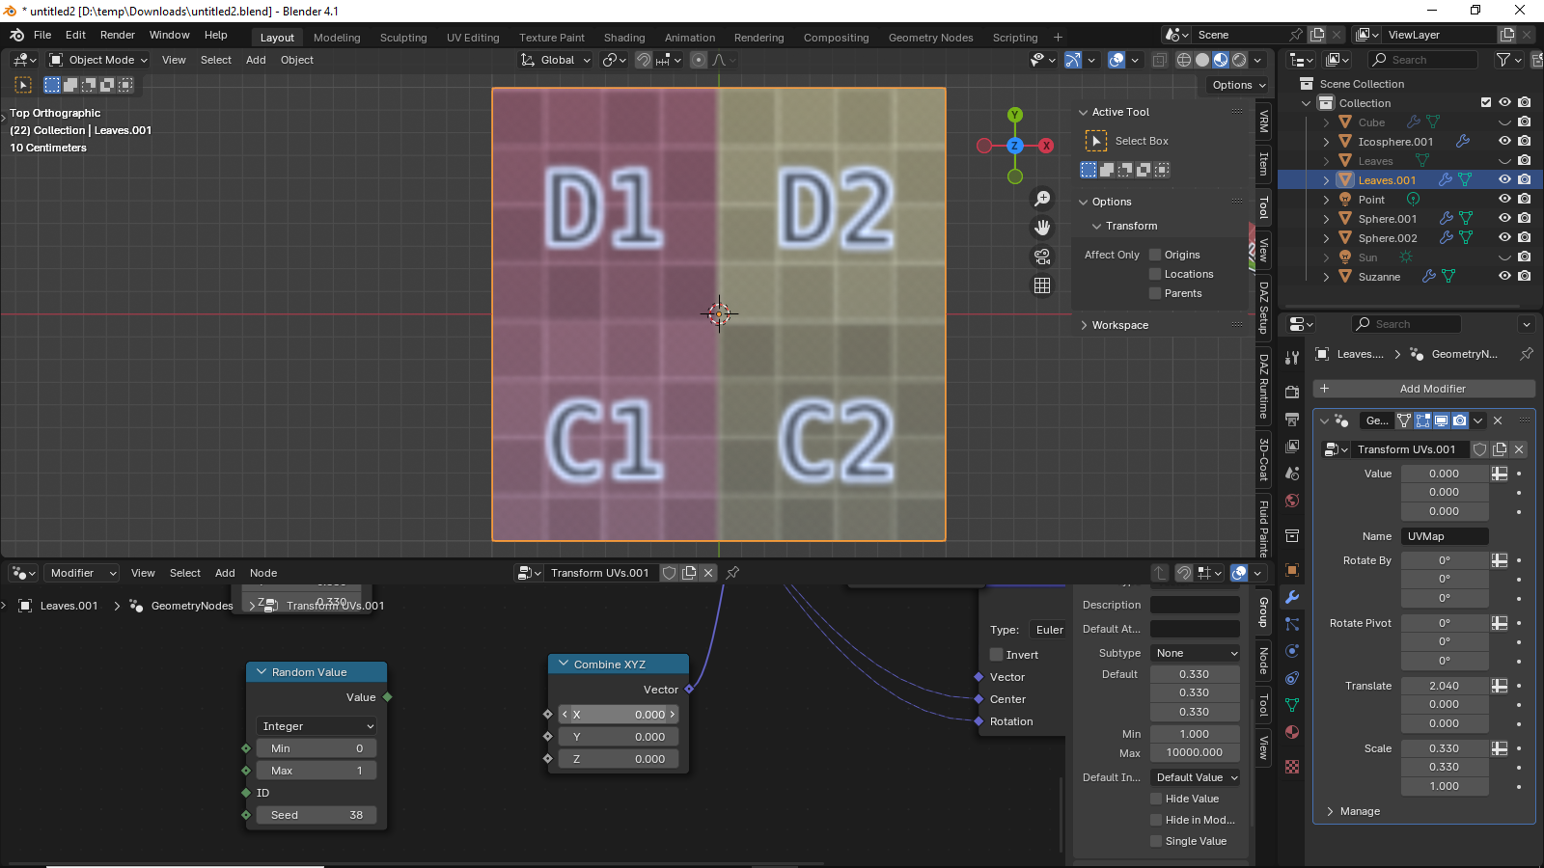
Task: Click the zoom magnifier viewport gizmo
Action: (x=1042, y=199)
